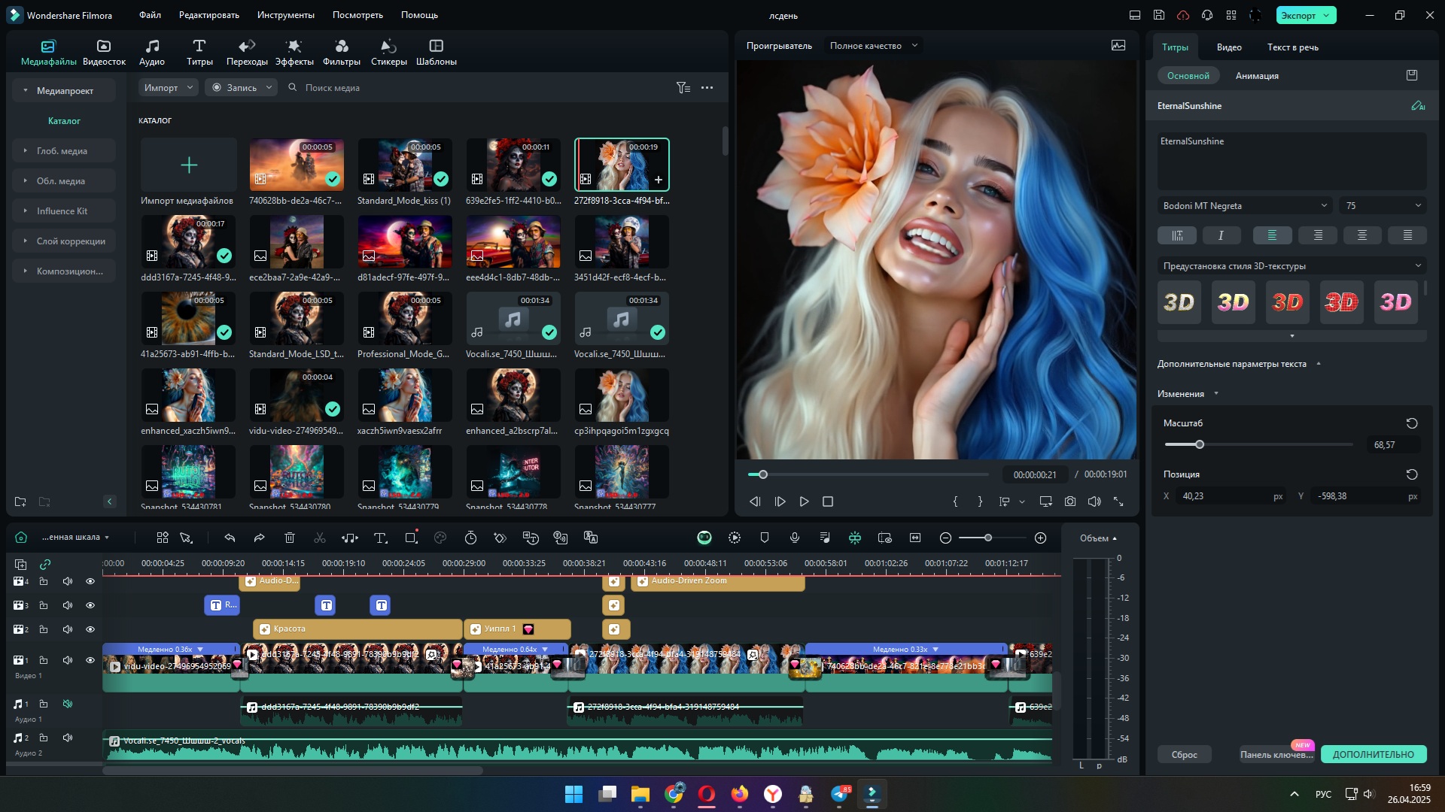
Task: Open the Bodoni MT Negreta font dropdown
Action: click(x=1244, y=205)
